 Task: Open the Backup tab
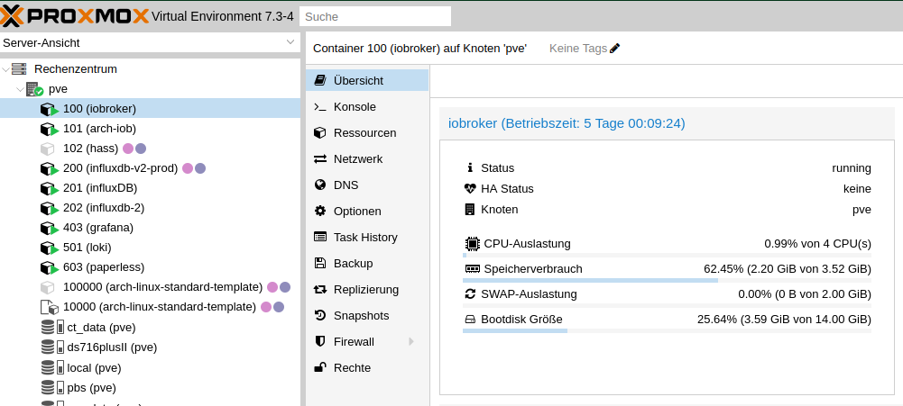point(367,264)
